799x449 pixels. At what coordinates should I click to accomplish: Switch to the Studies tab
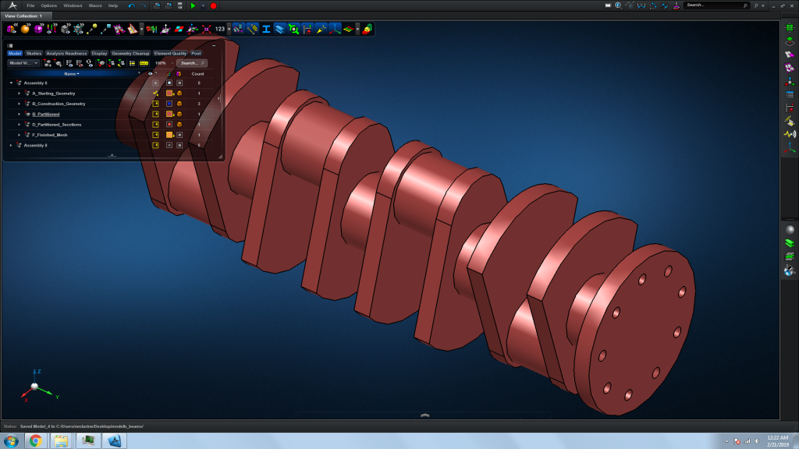pyautogui.click(x=34, y=54)
